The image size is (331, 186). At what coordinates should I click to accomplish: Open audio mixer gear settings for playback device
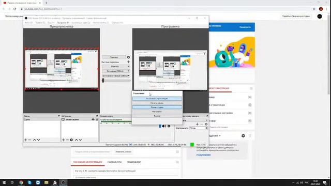[169, 126]
